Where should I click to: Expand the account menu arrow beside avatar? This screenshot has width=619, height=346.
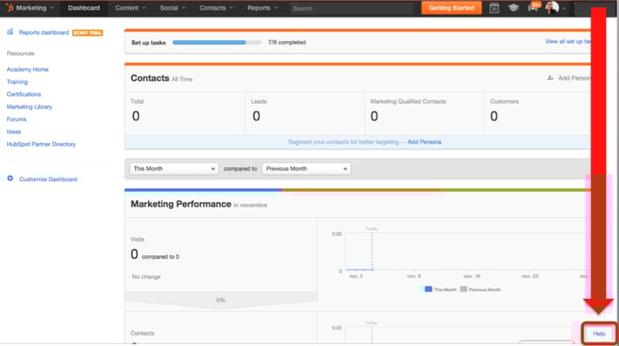pyautogui.click(x=564, y=9)
